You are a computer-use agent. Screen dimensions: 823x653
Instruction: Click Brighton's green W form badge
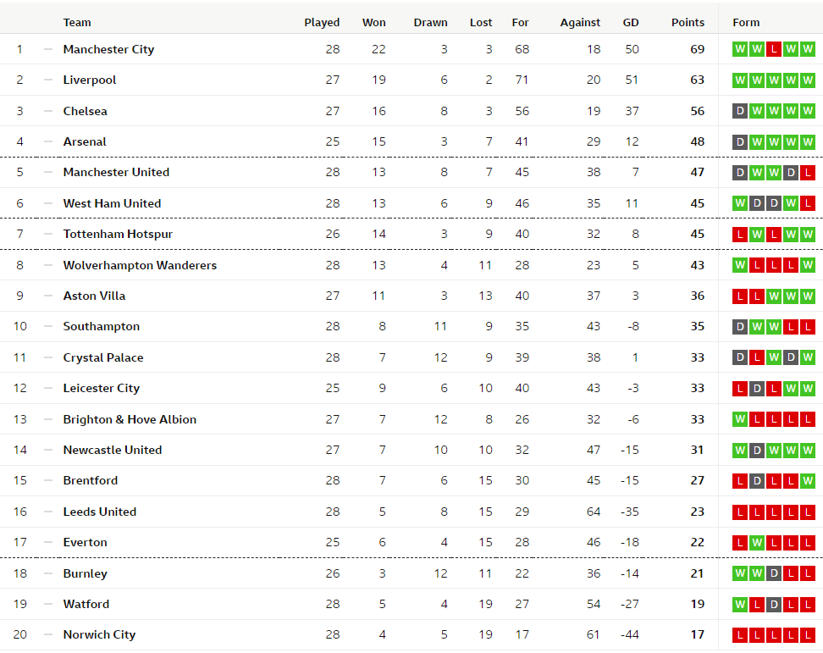click(x=740, y=419)
